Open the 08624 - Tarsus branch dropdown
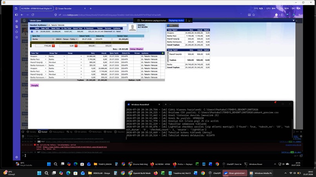This screenshot has height=177, width=316. click(x=67, y=39)
